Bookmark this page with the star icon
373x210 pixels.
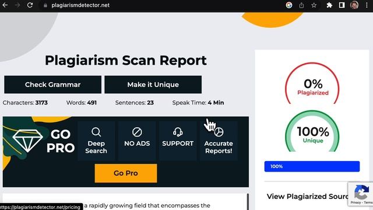click(x=314, y=5)
